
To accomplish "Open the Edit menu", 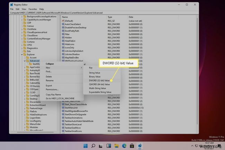I will 18,9.
